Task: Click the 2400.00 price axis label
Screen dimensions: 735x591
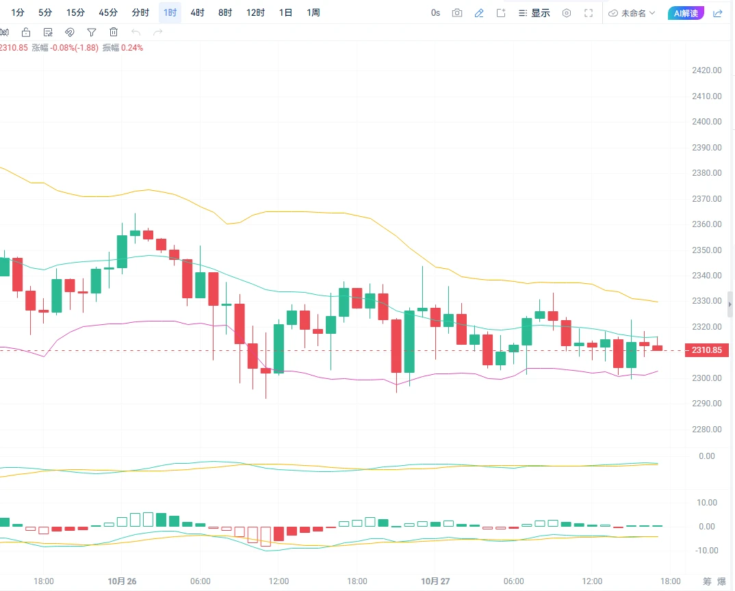Action: 707,122
